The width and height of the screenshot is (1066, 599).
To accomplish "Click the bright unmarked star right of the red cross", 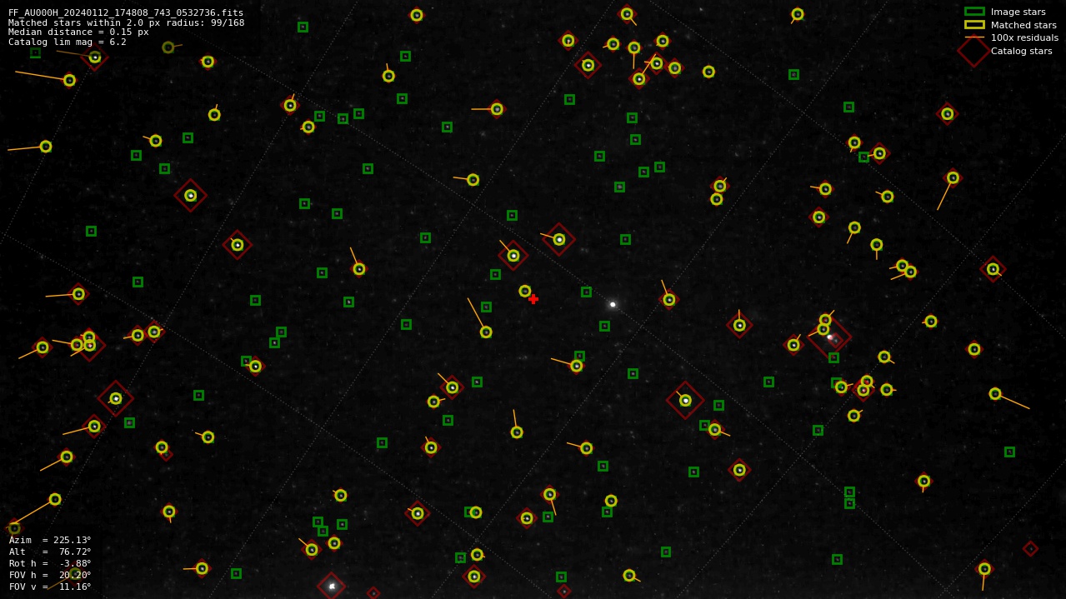I will click(x=613, y=304).
